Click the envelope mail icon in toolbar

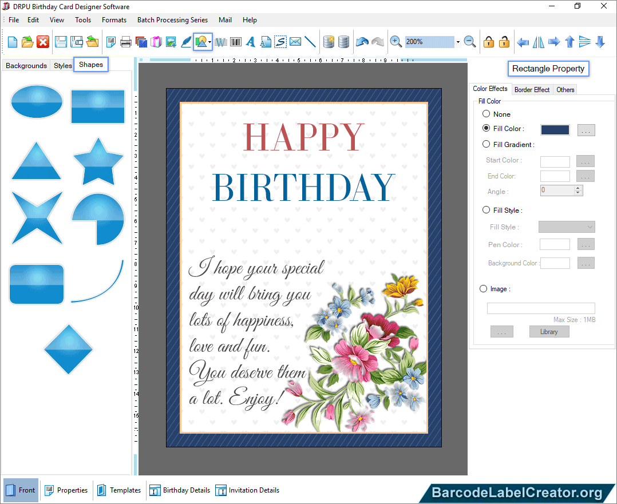(x=295, y=42)
